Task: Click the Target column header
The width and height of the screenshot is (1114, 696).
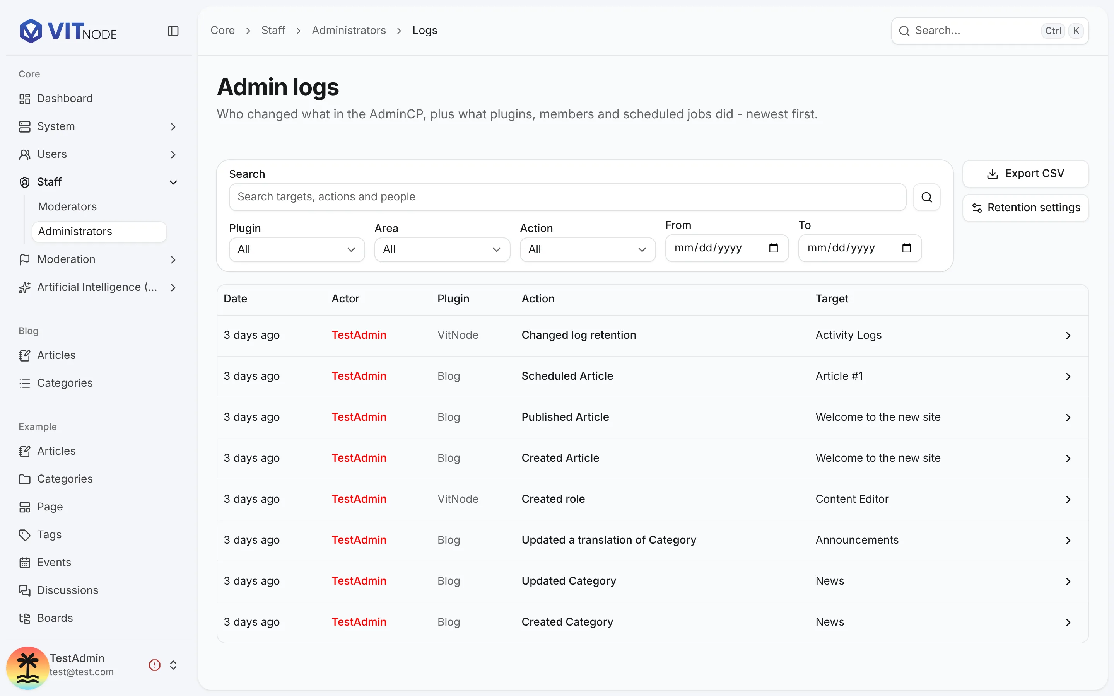Action: click(832, 299)
